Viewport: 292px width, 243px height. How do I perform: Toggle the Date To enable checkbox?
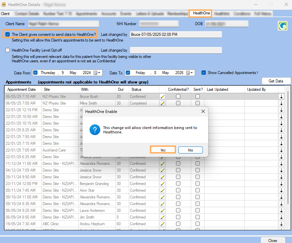click(128, 73)
